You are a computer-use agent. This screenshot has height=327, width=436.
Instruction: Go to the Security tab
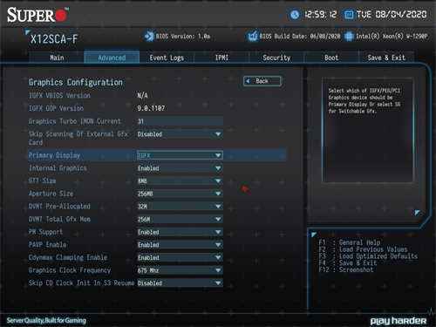[x=276, y=58]
